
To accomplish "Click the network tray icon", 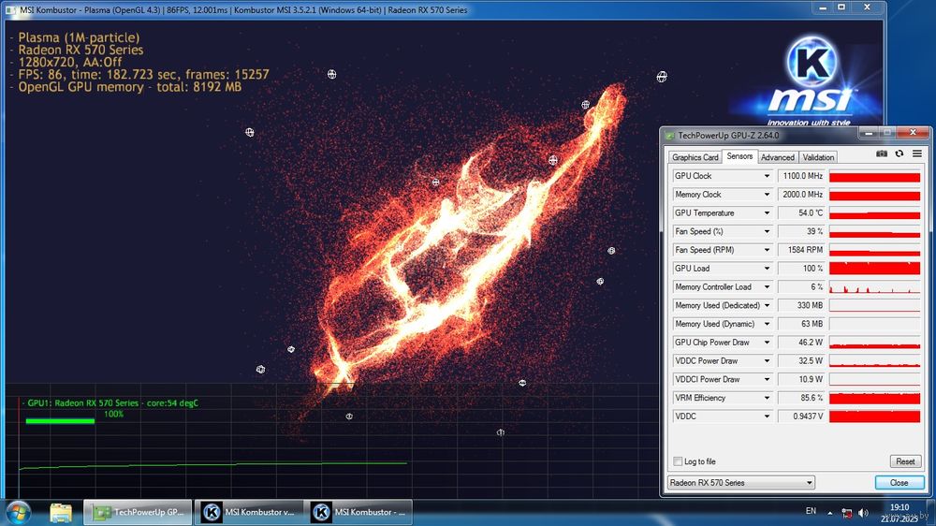I will 846,513.
